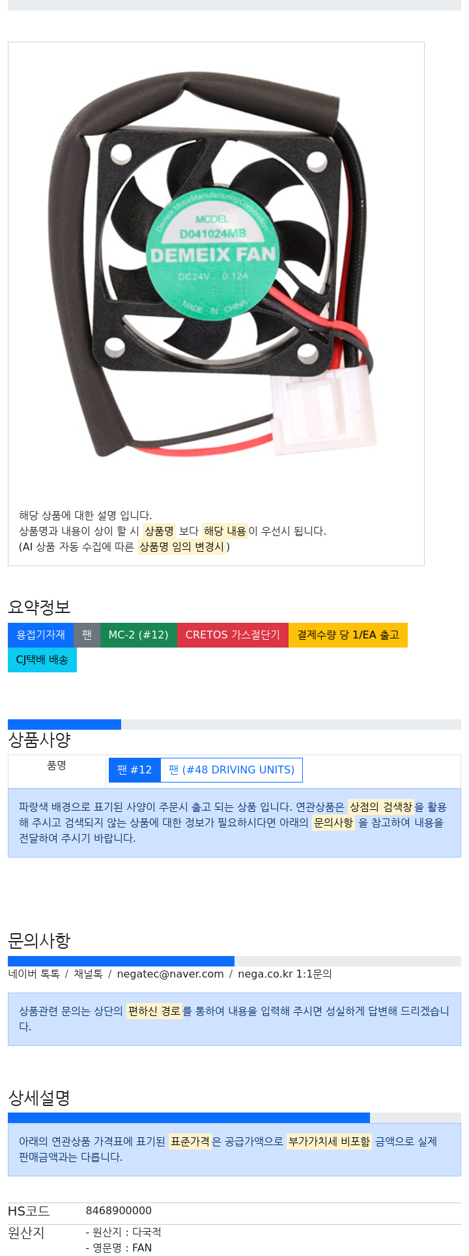Image resolution: width=469 pixels, height=1256 pixels.
Task: Click the 문의사항 progress bar
Action: (121, 961)
